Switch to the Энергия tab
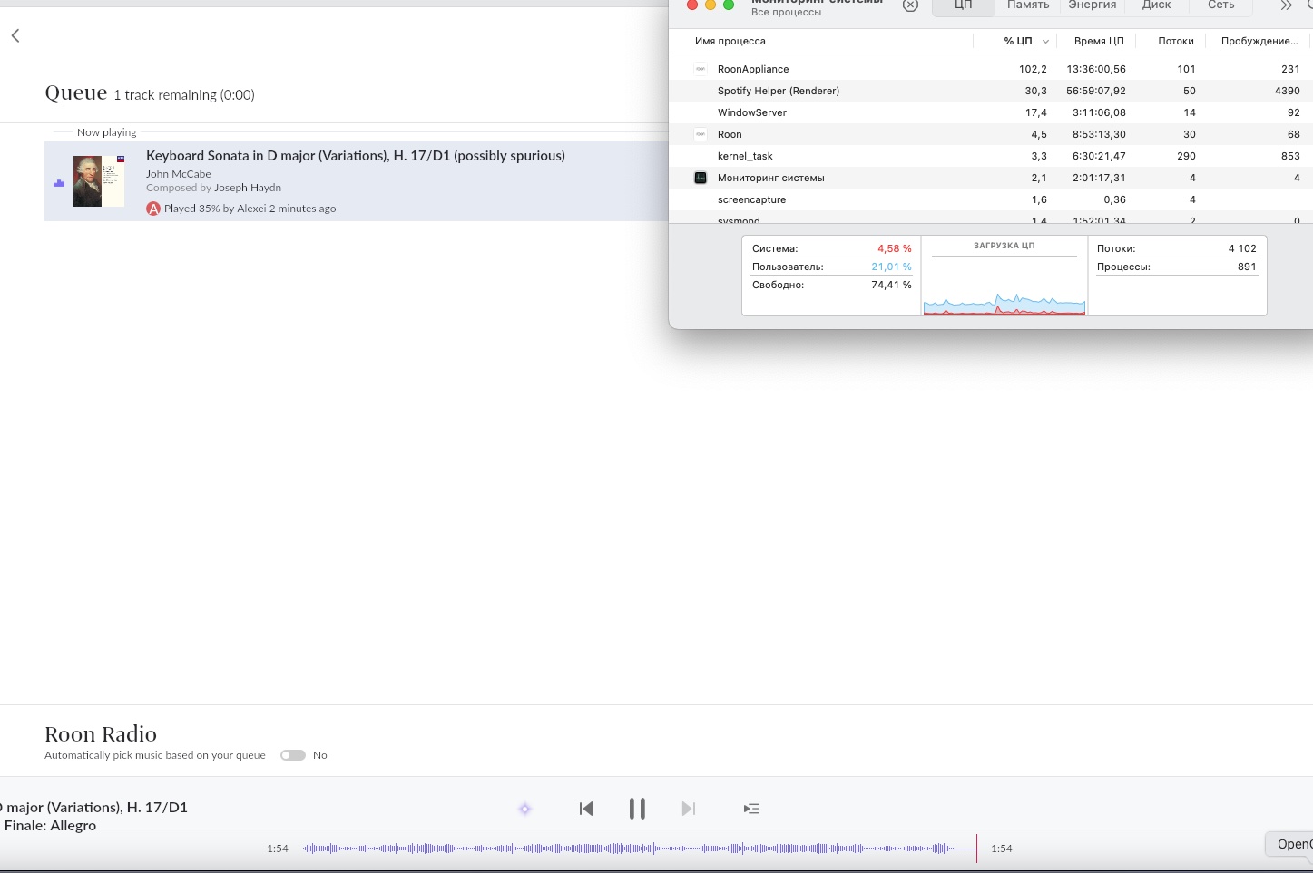 point(1093,5)
